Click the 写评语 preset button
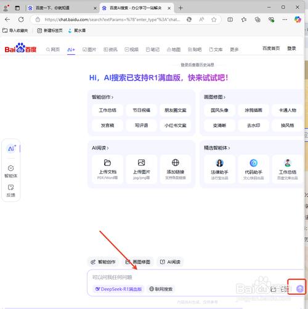 coord(141,125)
